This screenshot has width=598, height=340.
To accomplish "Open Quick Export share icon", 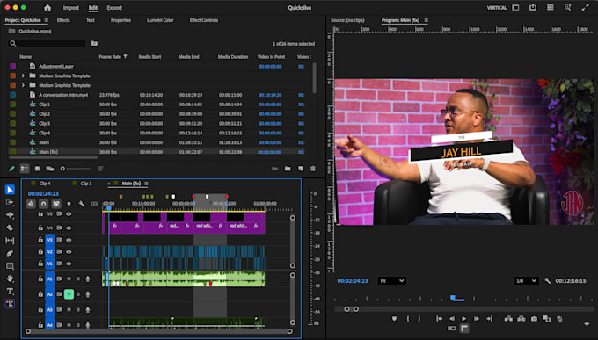I will click(x=533, y=8).
